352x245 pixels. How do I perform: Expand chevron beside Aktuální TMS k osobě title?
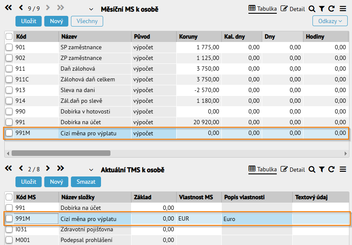coord(91,170)
